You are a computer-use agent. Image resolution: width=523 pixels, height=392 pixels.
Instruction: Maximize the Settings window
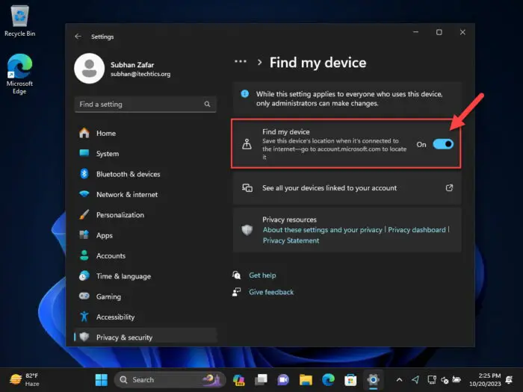pyautogui.click(x=439, y=32)
